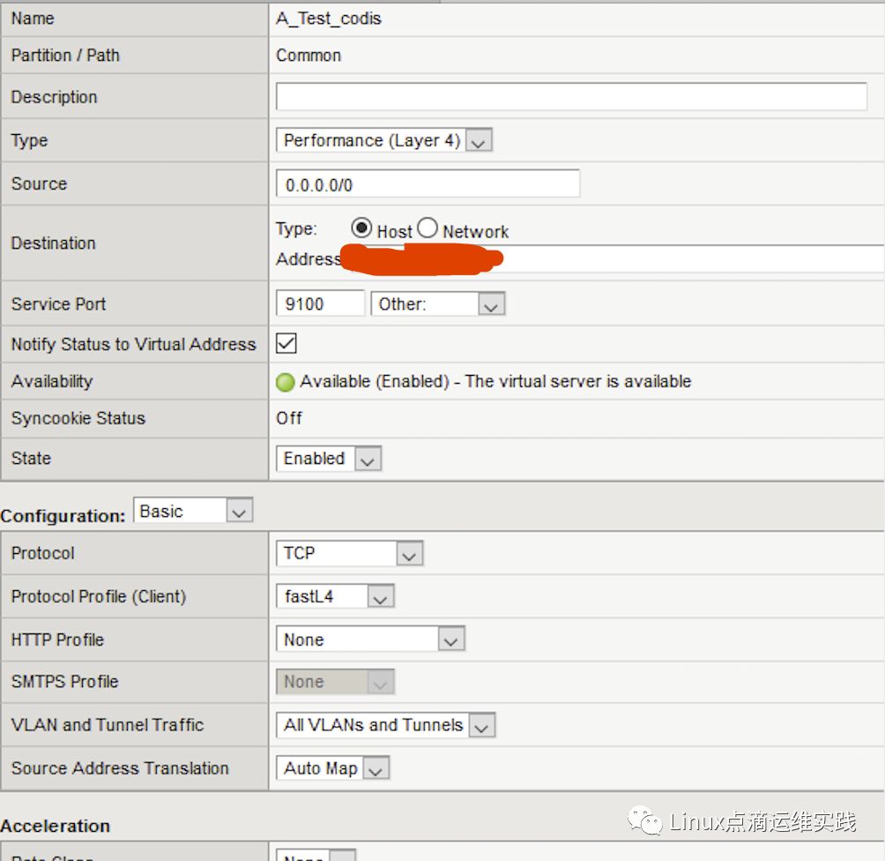Click the Service Port field showing 9100

coord(320,304)
